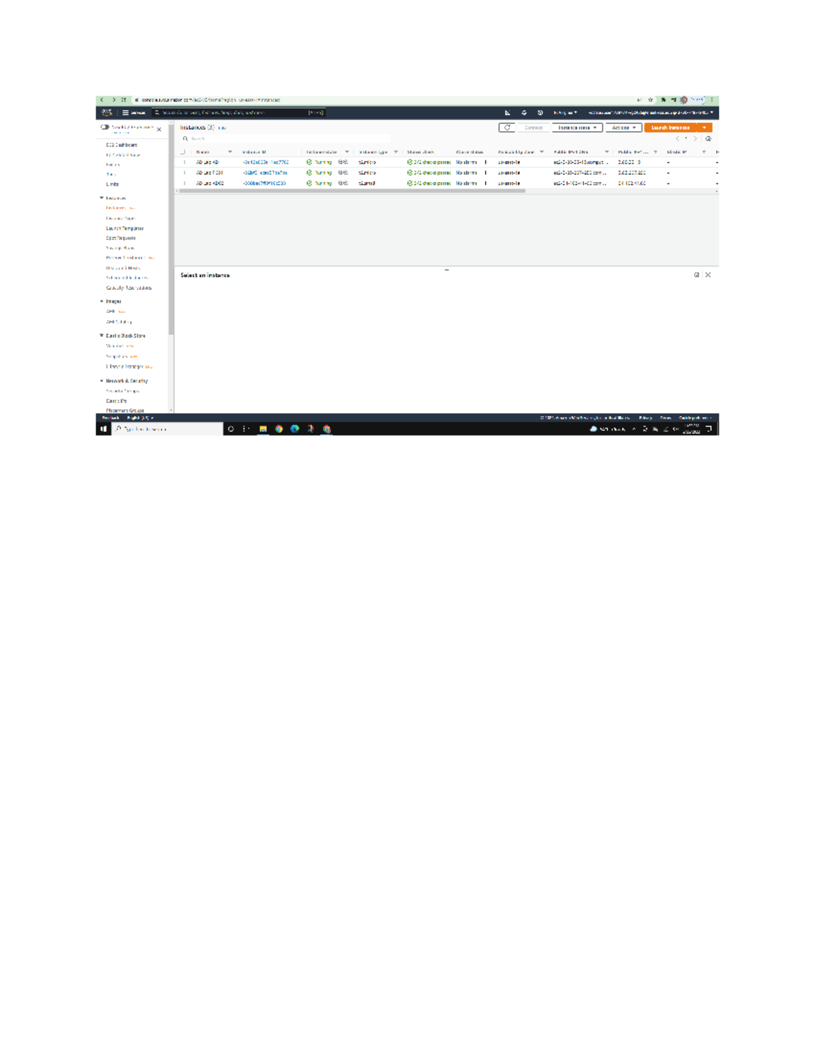Open the Services menu icon

coord(126,111)
